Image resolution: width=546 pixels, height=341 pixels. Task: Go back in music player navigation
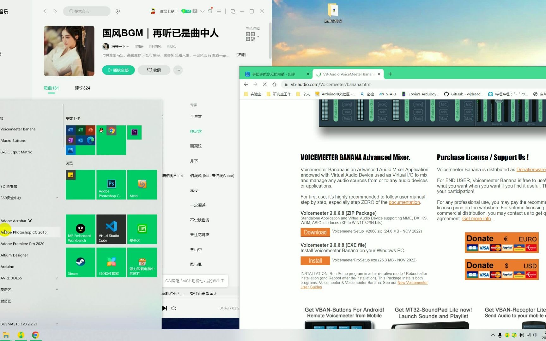coord(45,11)
